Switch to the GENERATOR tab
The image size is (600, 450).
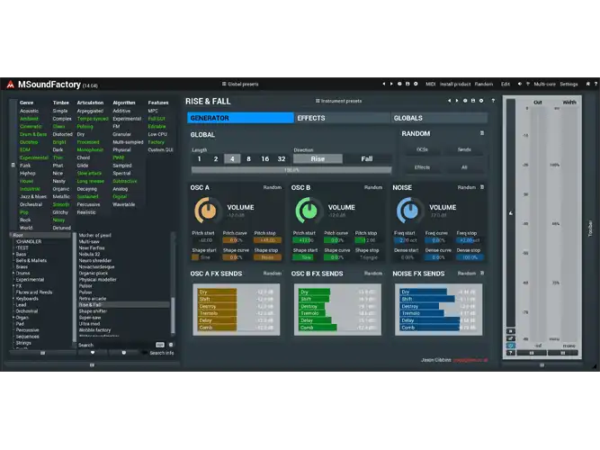[x=240, y=118]
